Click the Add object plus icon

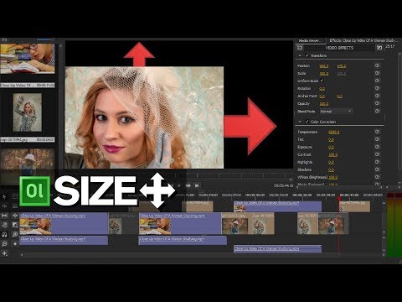click(4, 253)
